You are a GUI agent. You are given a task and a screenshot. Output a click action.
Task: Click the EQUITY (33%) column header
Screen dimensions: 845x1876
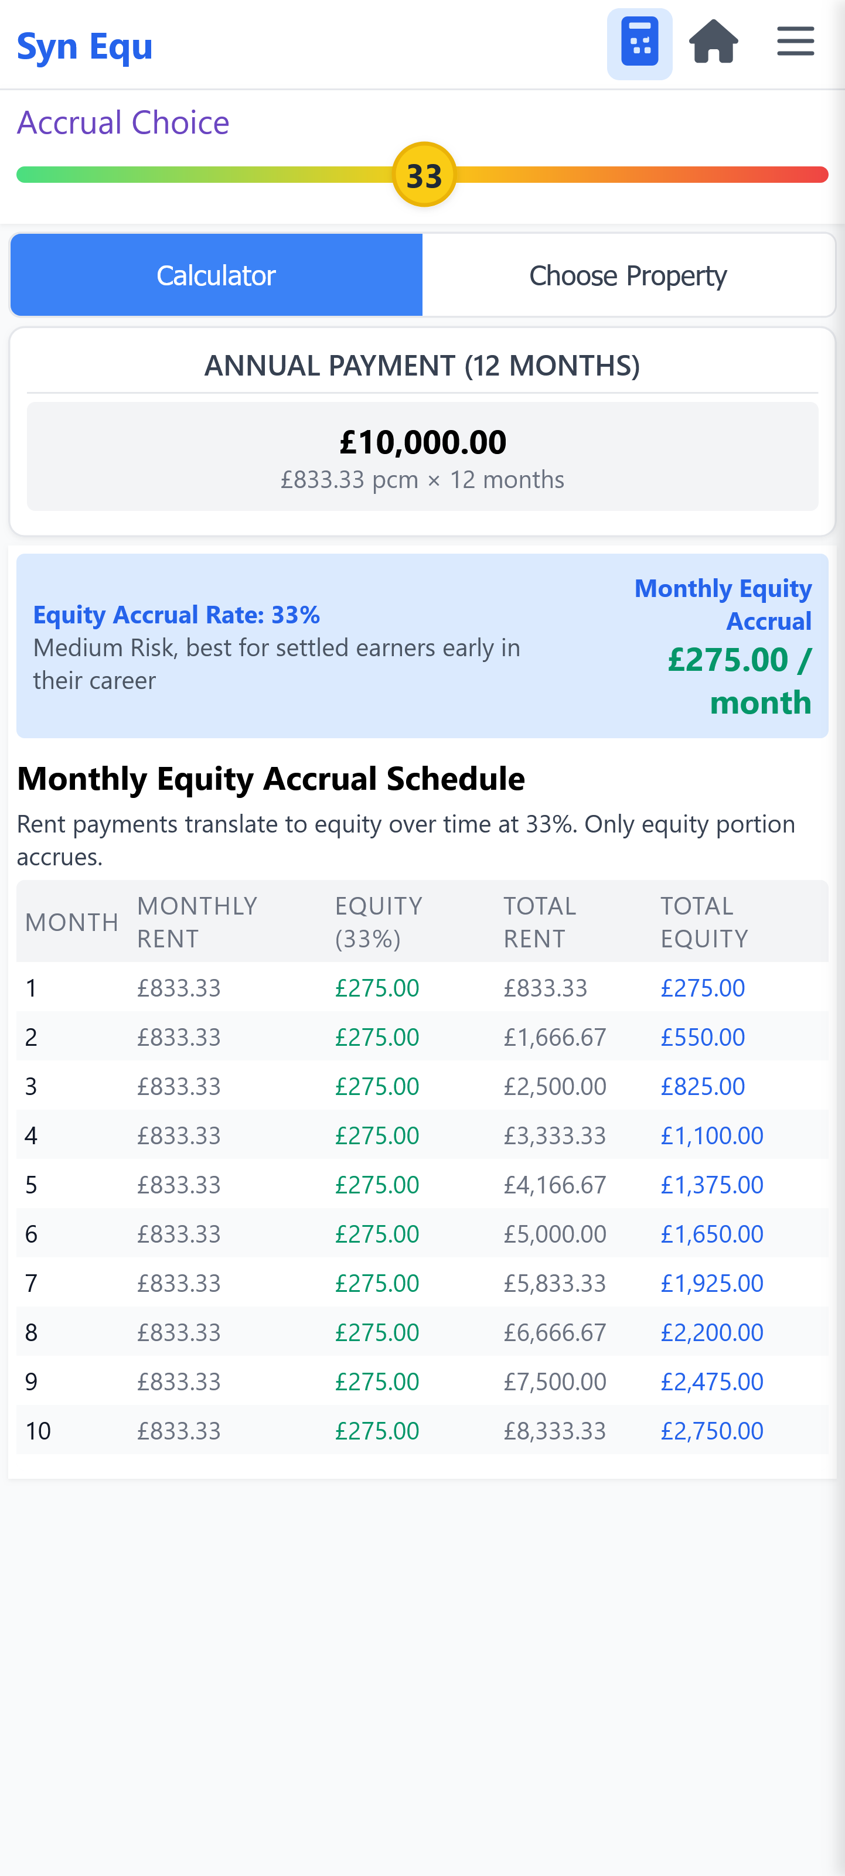[x=379, y=922]
